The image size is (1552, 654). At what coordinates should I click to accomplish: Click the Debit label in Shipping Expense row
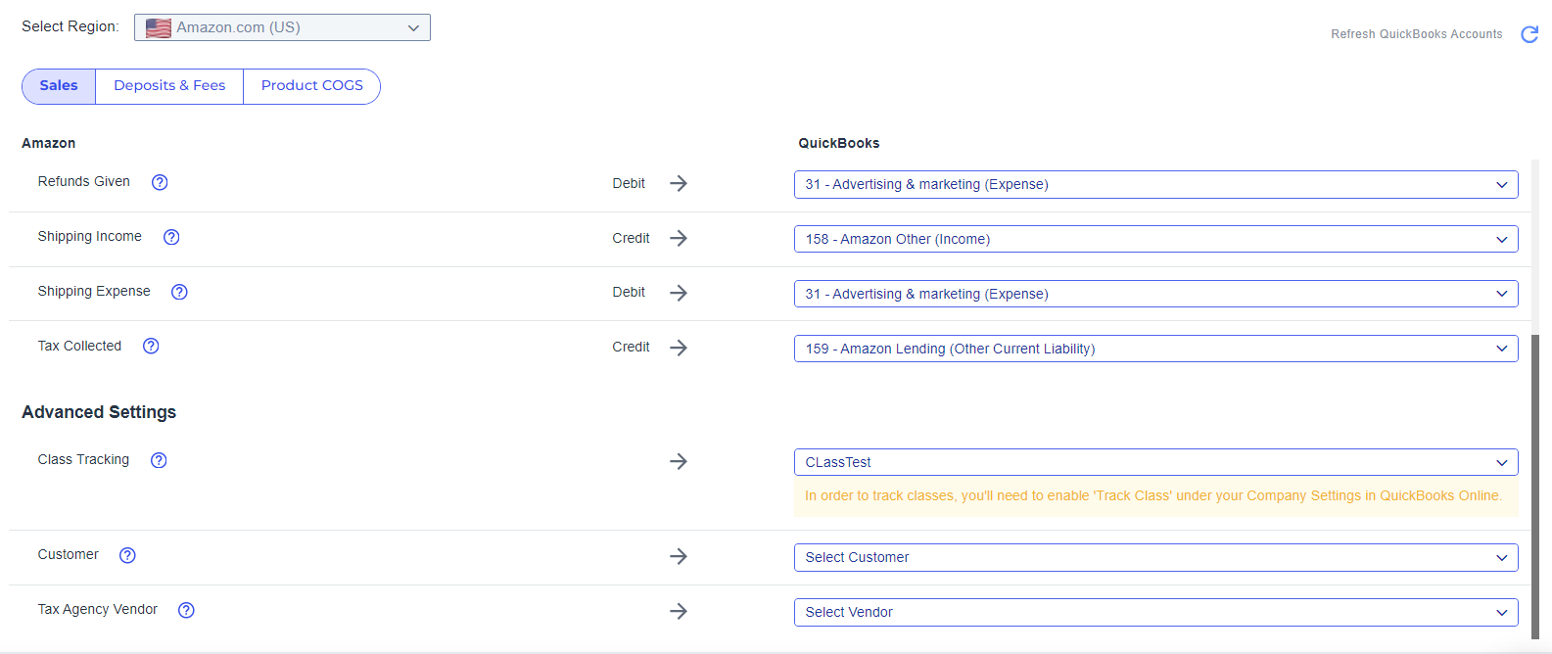(629, 292)
